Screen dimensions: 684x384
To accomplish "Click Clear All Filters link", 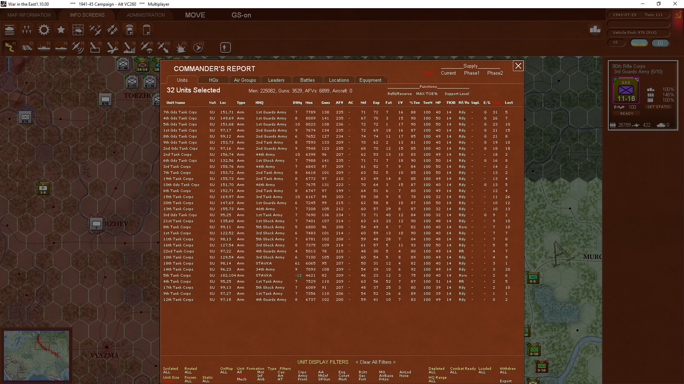I will pyautogui.click(x=375, y=362).
